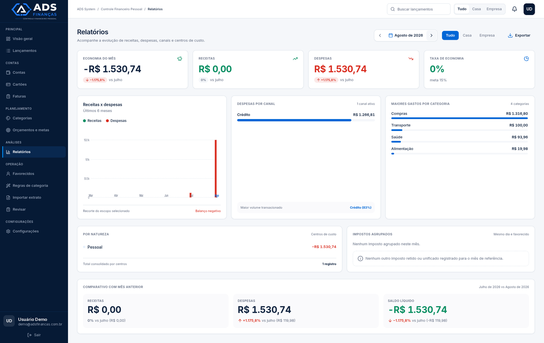
Task: Click the ADS Finanças logo
Action: (34, 11)
